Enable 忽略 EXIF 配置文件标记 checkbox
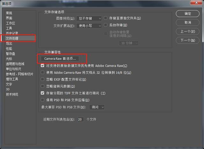The width and height of the screenshot is (204, 149). click(42, 79)
